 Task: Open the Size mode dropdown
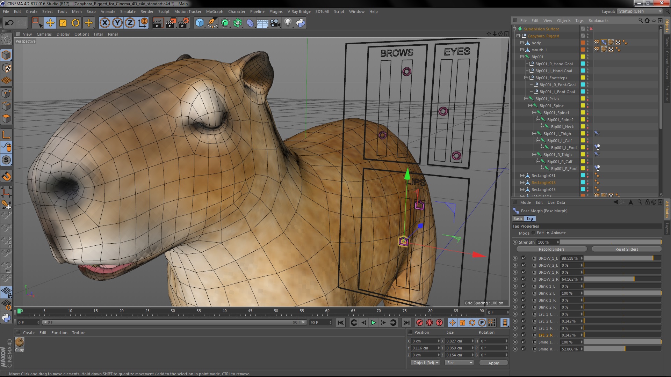tap(459, 363)
